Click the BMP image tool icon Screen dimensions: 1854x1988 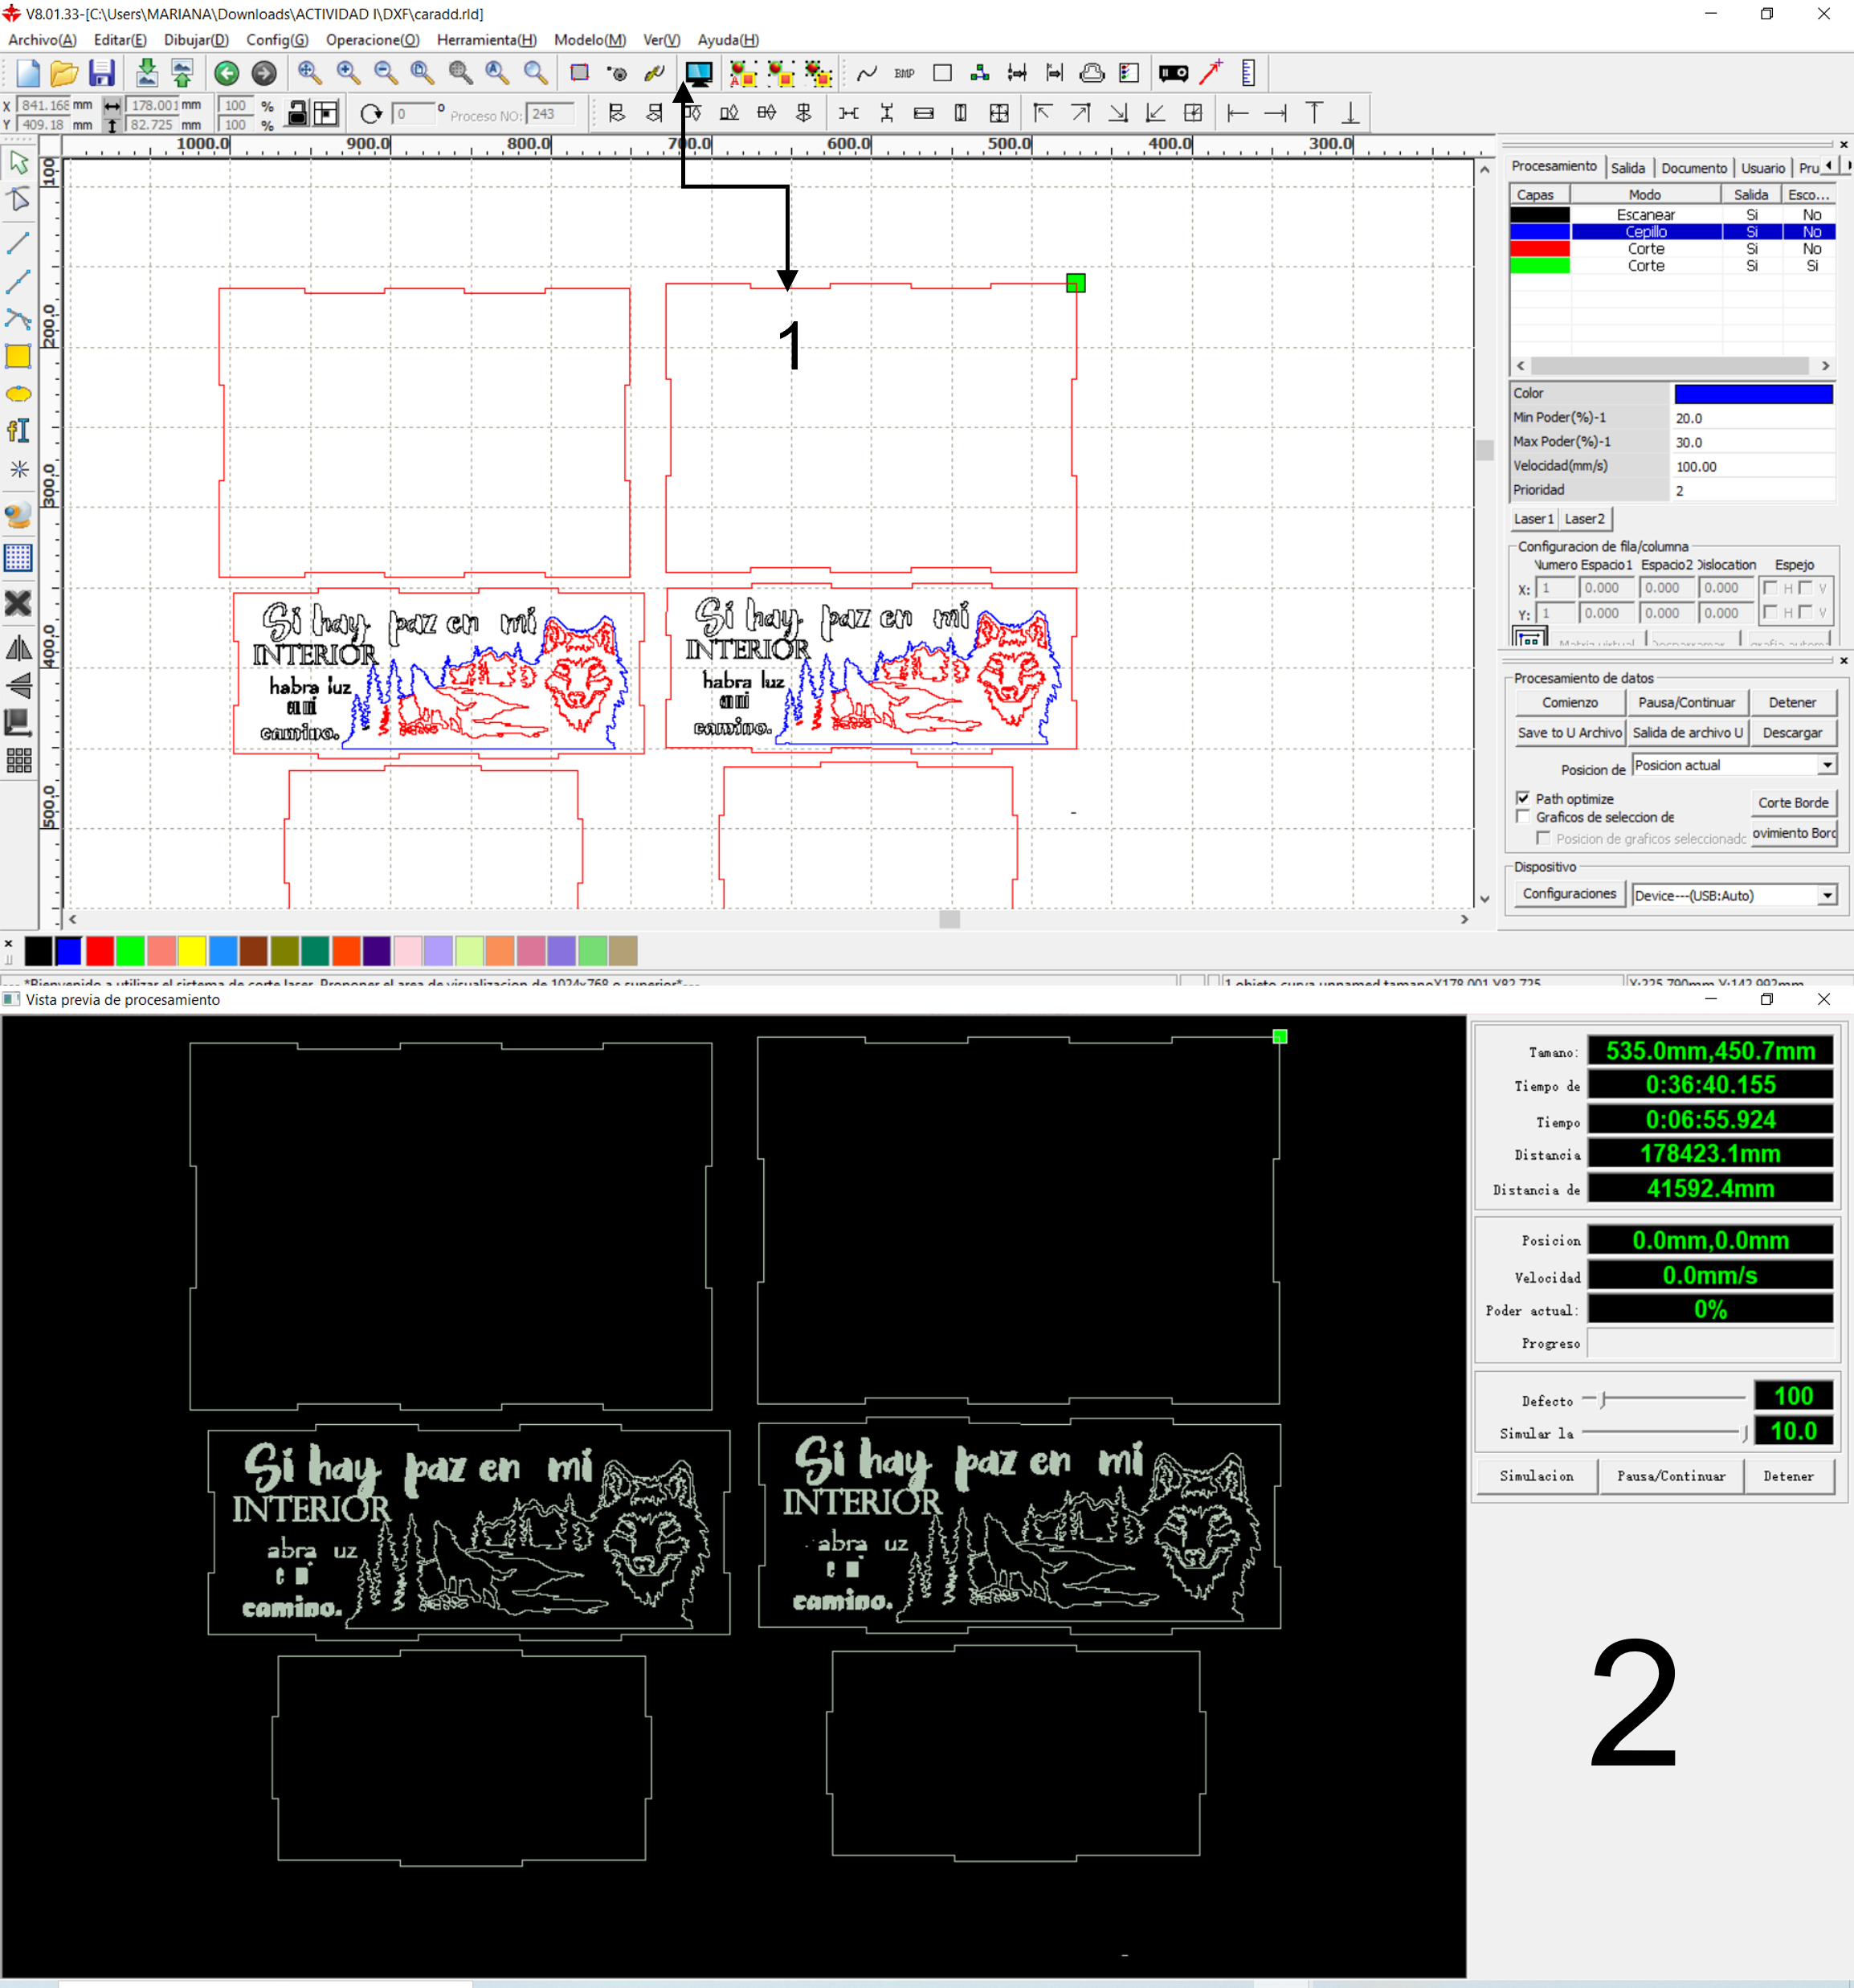pos(904,73)
